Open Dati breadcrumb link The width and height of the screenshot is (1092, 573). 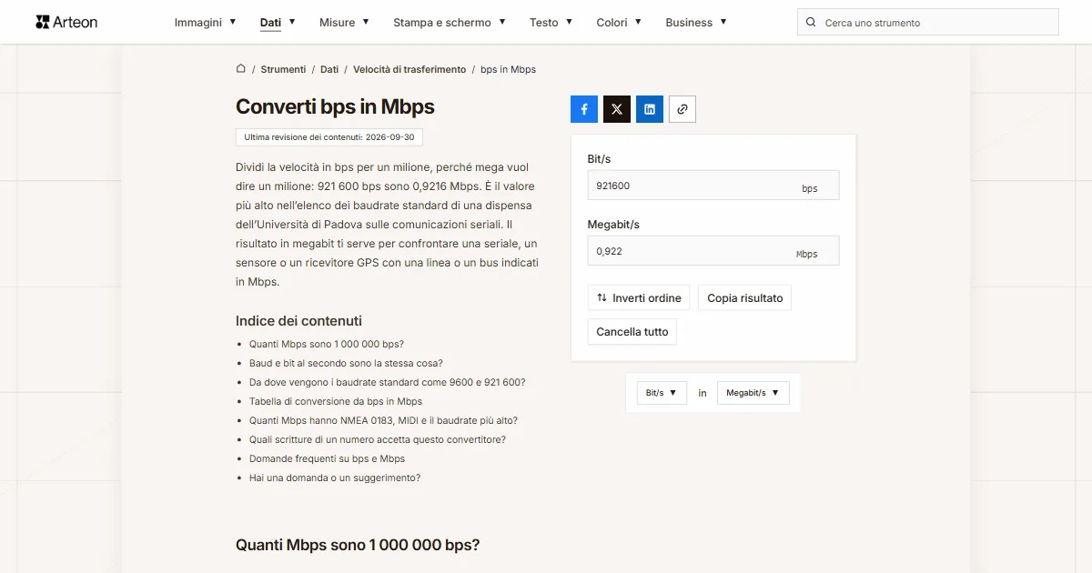(329, 69)
